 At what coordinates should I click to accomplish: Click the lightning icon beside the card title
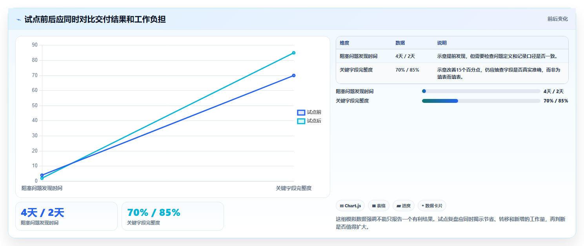point(18,20)
